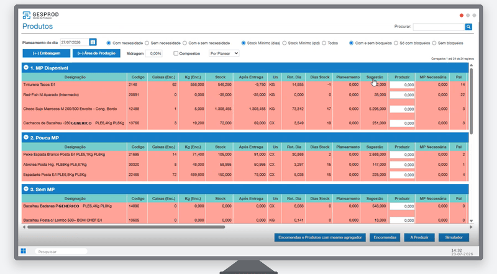The image size is (497, 274).
Task: Select the 'Sem necessidade' radio option
Action: 147,43
